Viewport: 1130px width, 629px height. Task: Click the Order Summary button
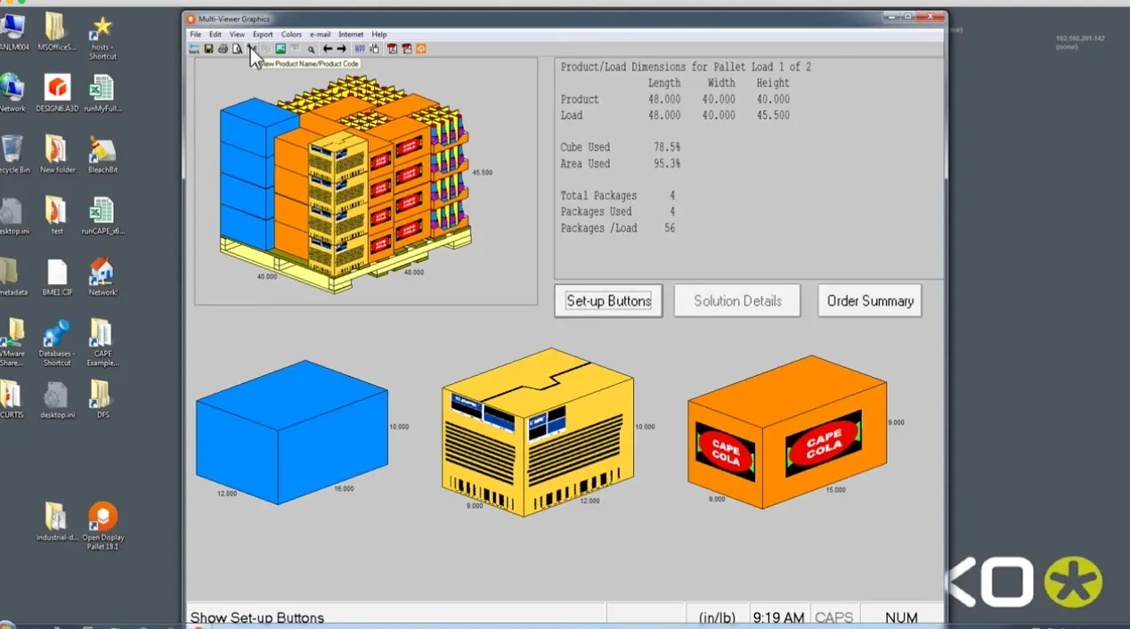(870, 301)
